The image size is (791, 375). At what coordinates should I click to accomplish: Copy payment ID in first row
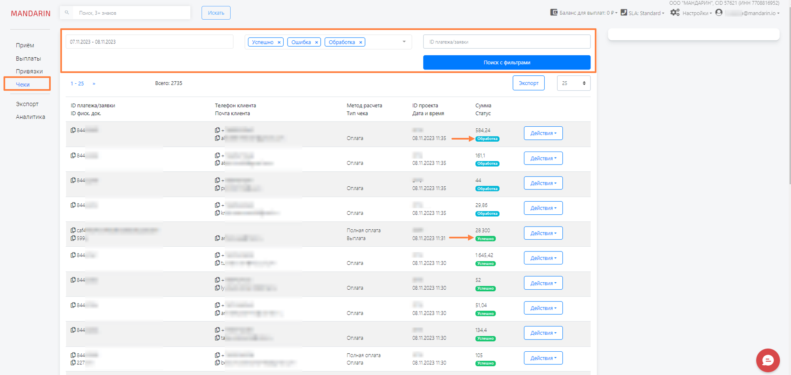73,130
